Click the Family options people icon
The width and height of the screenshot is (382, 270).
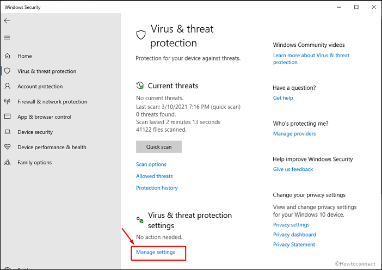[8, 162]
